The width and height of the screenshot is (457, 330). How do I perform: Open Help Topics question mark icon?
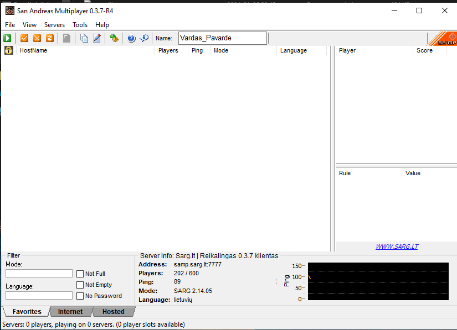(131, 38)
